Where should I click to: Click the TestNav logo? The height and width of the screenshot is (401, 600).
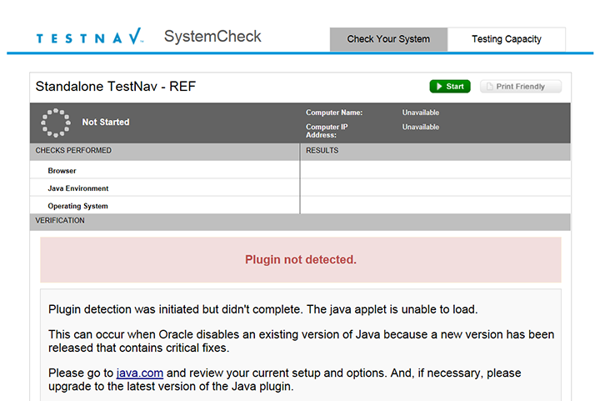click(90, 38)
